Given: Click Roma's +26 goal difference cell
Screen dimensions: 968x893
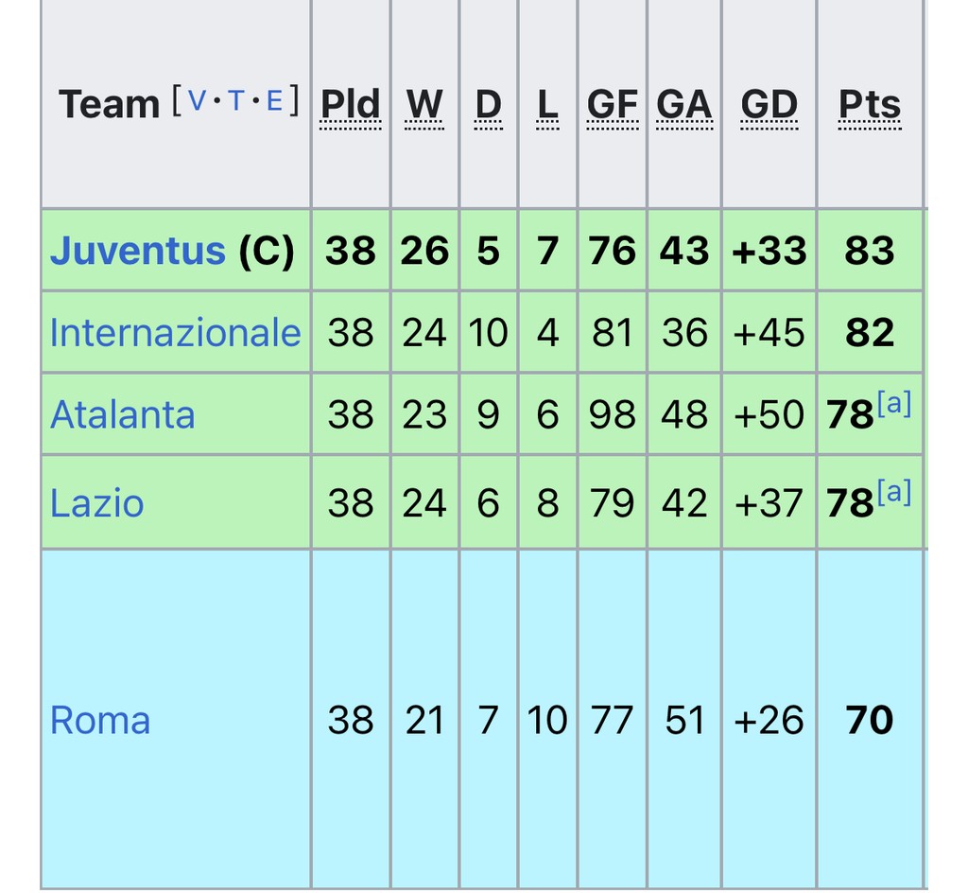Looking at the screenshot, I should click(x=769, y=721).
